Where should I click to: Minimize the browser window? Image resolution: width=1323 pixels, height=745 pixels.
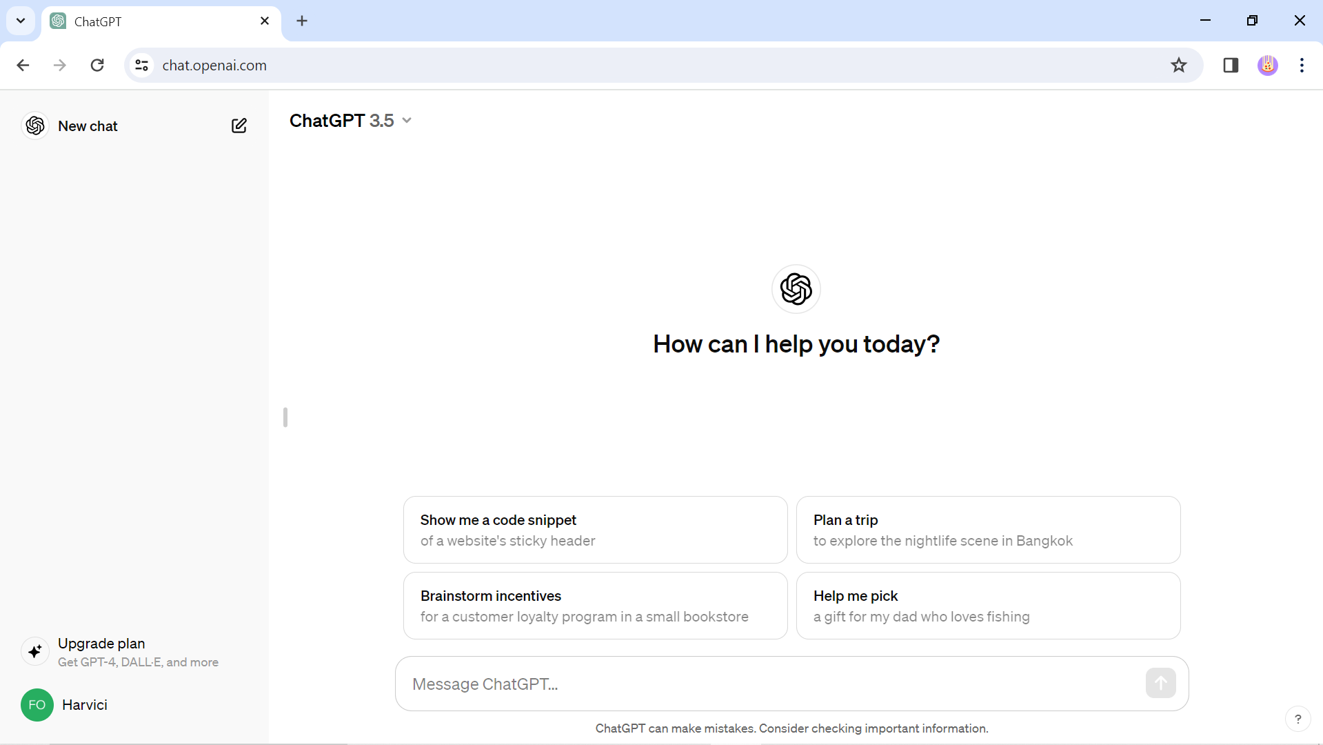click(x=1205, y=21)
